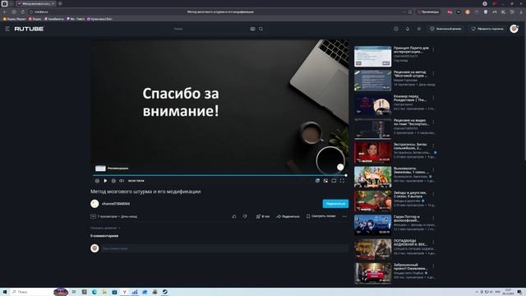Viewport: 526px width, 296px height.
Task: Open the user profile avatar menu
Action: 514,29
